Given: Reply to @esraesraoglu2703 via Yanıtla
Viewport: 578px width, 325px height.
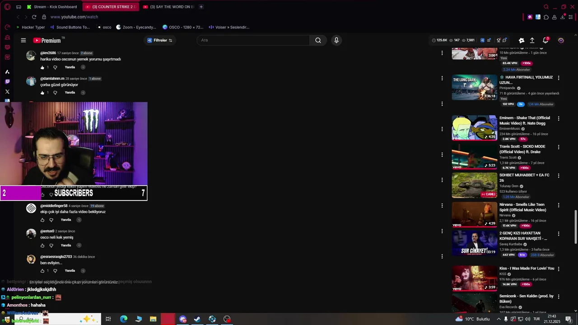Looking at the screenshot, I should 70,271.
